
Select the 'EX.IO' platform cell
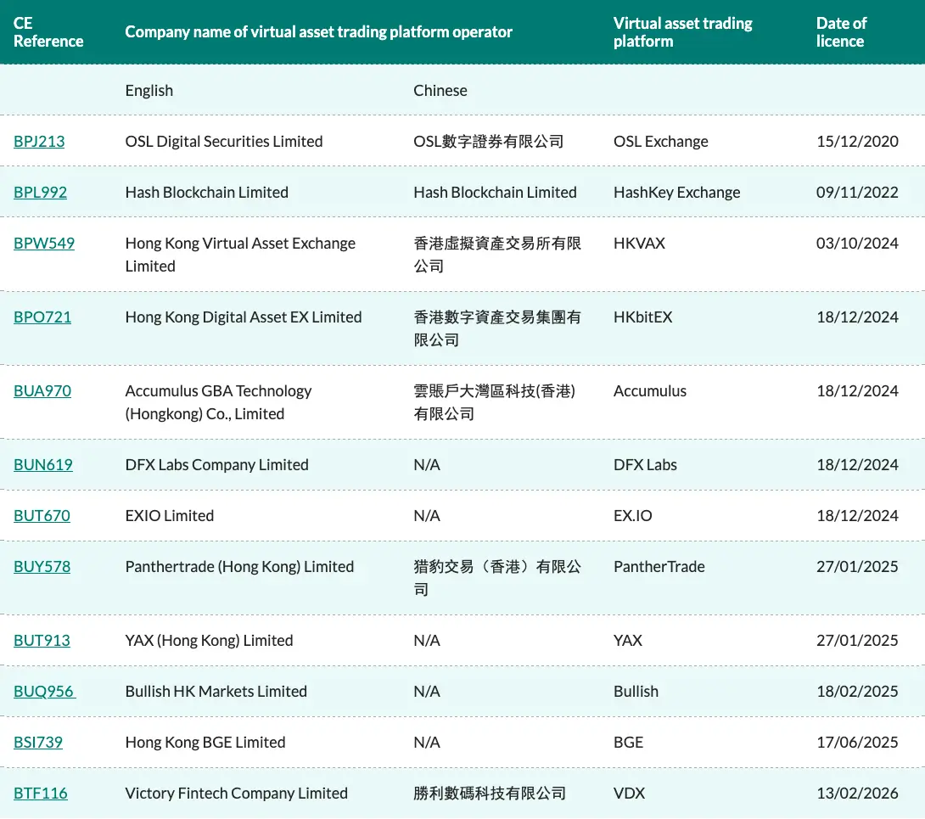point(633,516)
